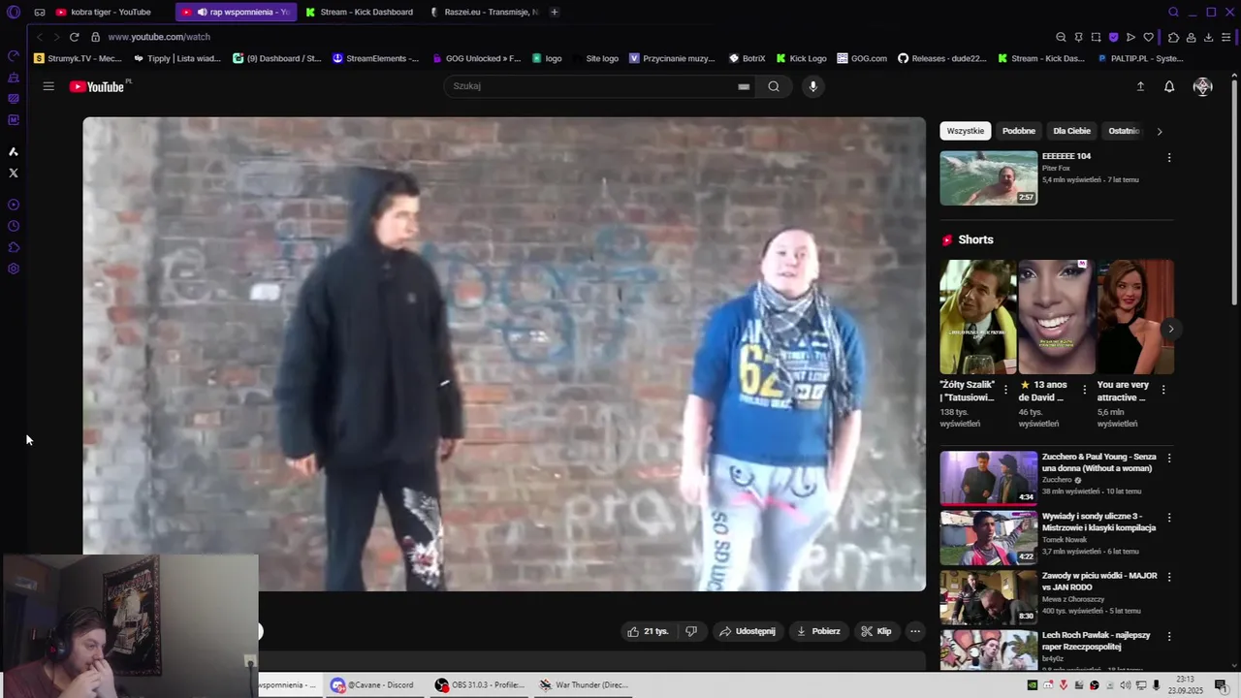Open War Thunder in taskbar
Image resolution: width=1241 pixels, height=698 pixels.
[584, 684]
